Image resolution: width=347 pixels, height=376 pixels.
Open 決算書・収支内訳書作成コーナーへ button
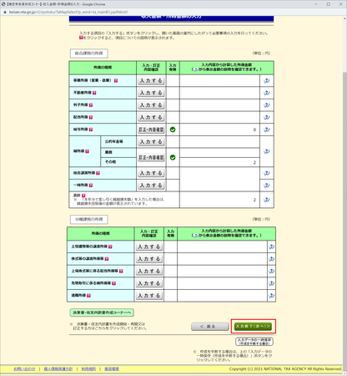(x=102, y=312)
